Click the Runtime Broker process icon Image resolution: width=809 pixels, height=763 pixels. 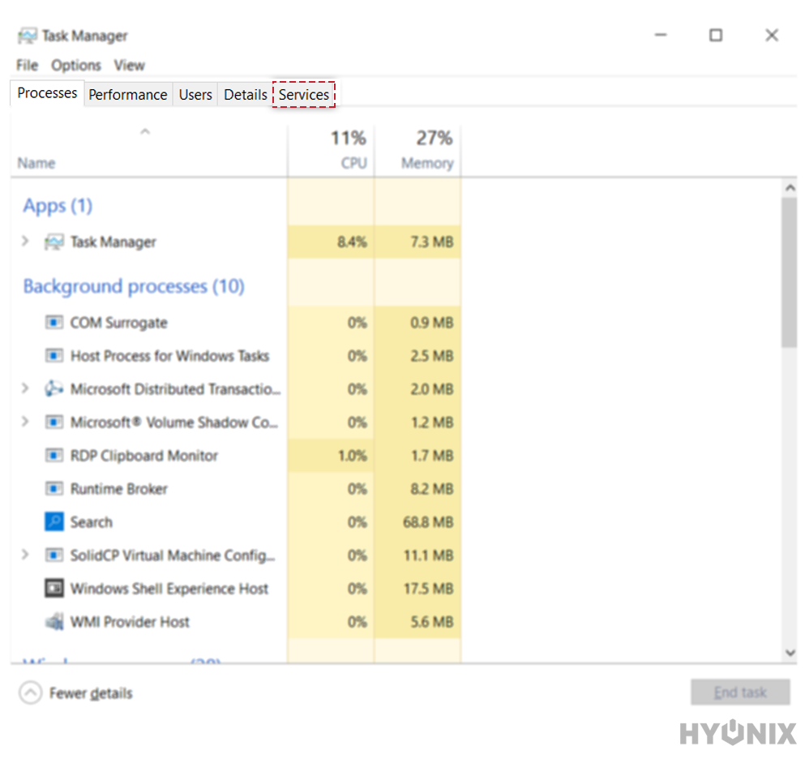[x=54, y=488]
